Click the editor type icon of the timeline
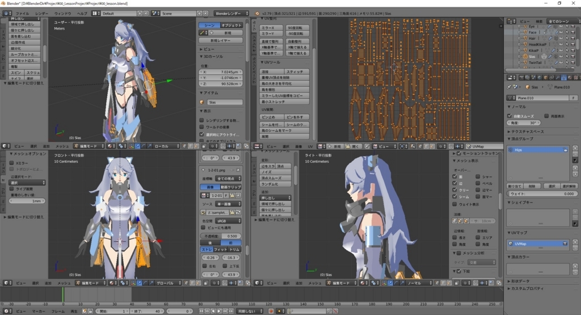The width and height of the screenshot is (581, 315). point(7,311)
